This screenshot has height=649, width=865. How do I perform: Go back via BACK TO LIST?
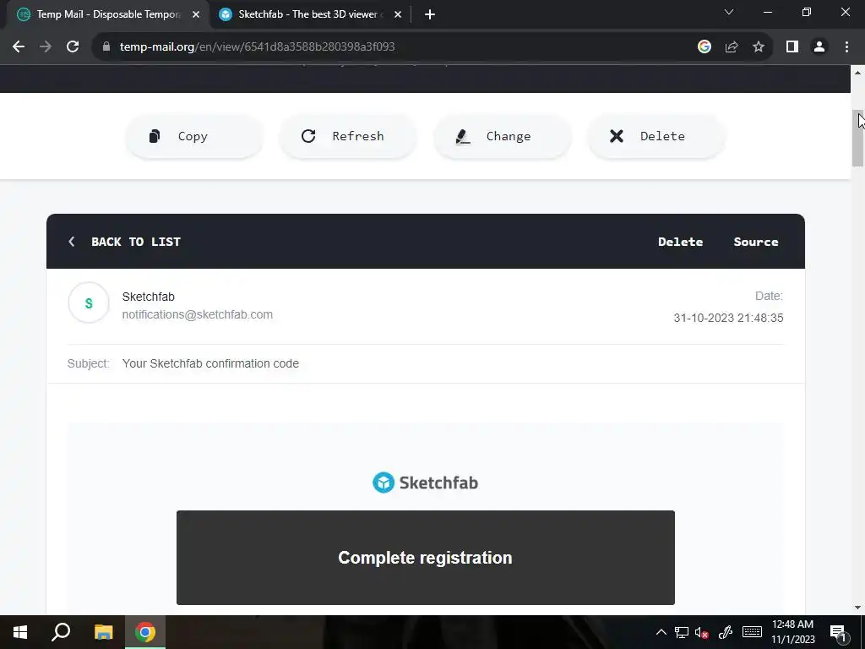click(x=136, y=242)
